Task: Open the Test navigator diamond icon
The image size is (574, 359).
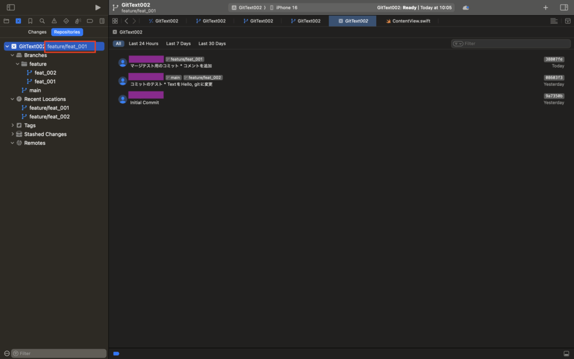Action: [x=66, y=21]
